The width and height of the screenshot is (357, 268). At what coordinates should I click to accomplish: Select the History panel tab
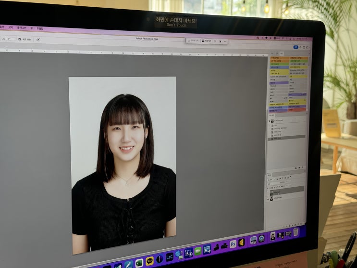272,115
